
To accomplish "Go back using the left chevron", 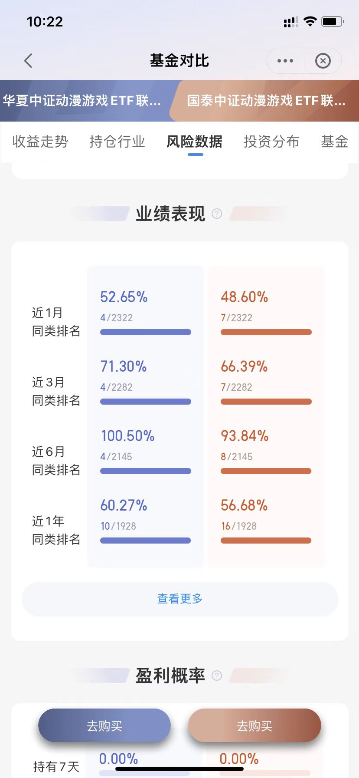I will [28, 61].
